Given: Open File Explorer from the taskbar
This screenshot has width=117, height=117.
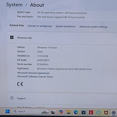Looking at the screenshot, I should click(69, 112).
